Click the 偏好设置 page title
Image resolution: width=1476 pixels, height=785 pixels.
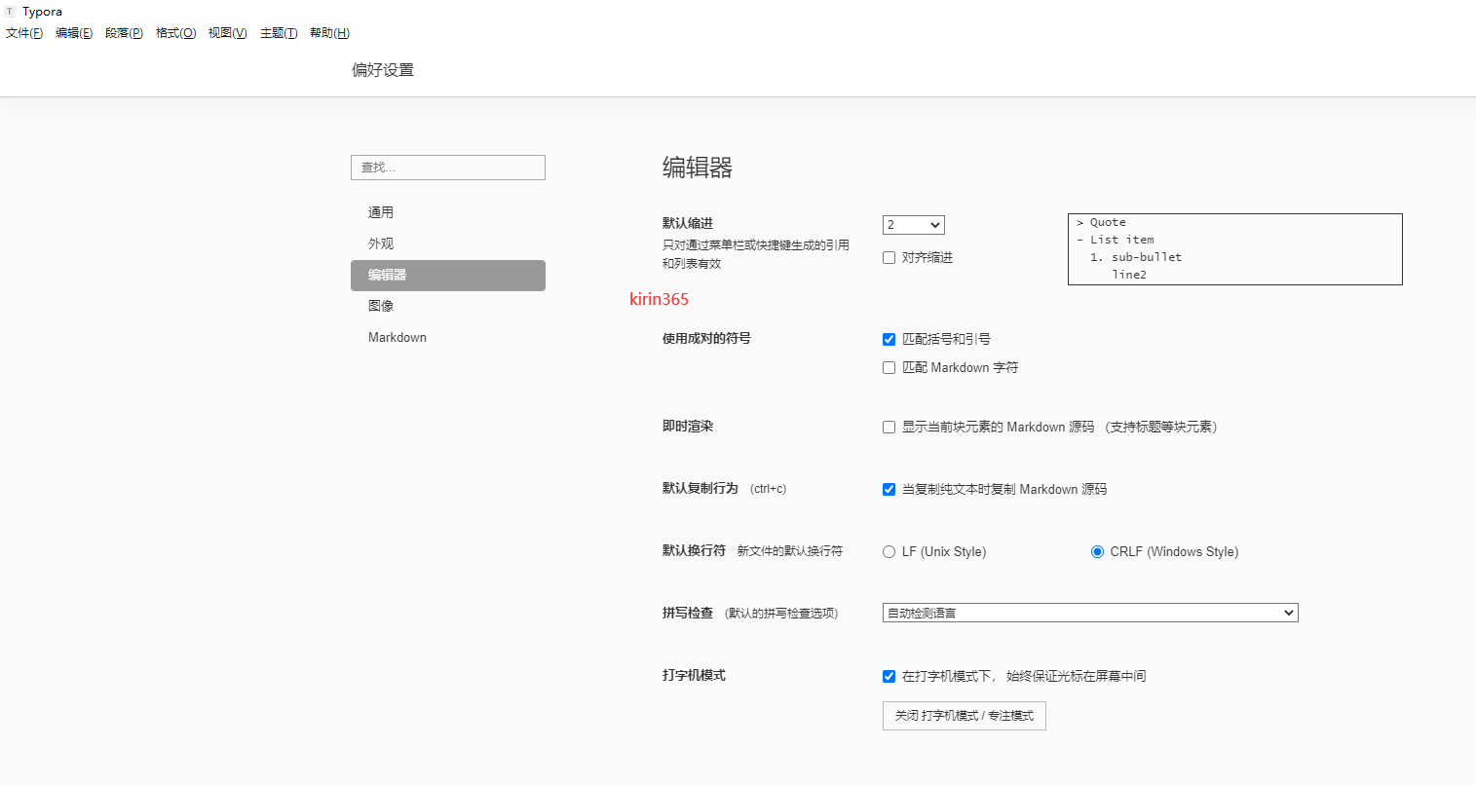pos(383,70)
